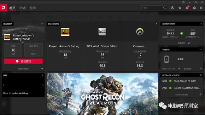Expand the device status panel

click(201, 50)
